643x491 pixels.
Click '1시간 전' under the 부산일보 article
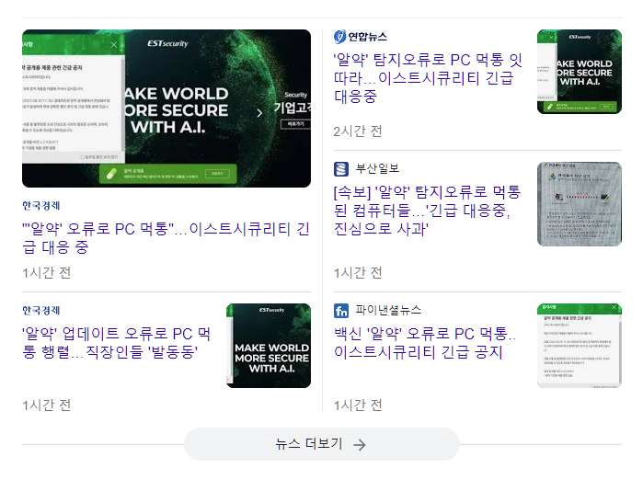coord(358,272)
